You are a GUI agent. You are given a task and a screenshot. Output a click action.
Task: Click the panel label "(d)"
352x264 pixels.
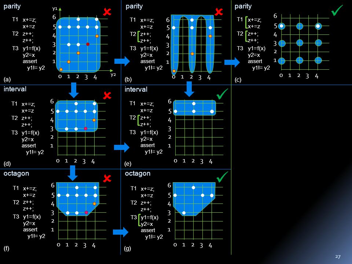[7, 164]
